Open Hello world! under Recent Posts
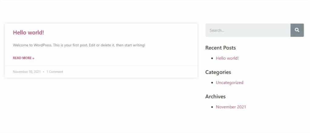 [227, 58]
